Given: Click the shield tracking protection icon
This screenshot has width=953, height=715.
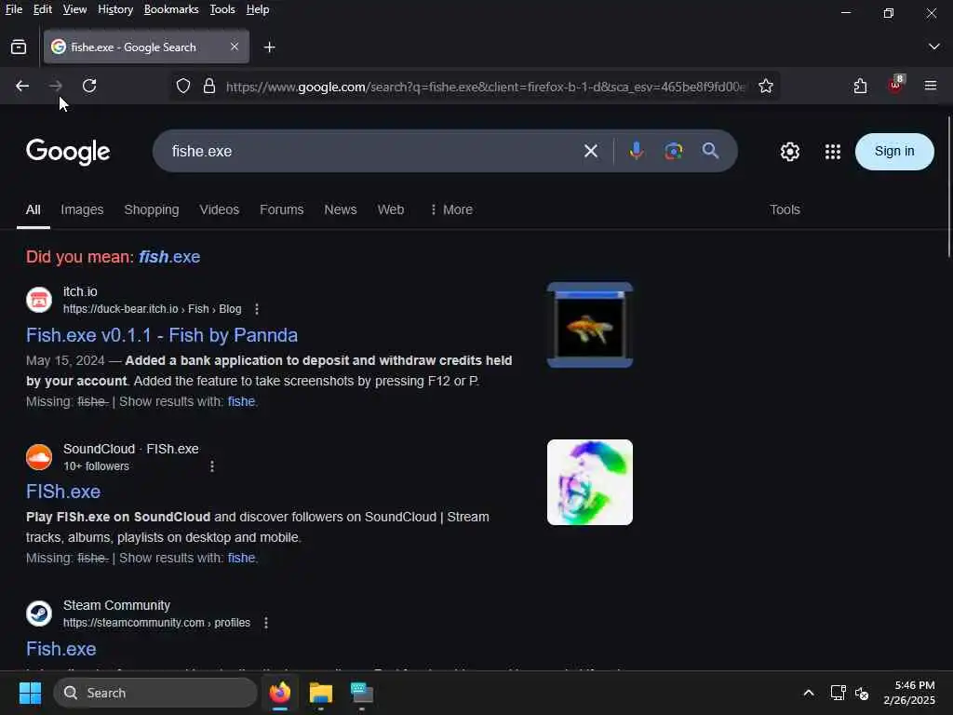Looking at the screenshot, I should (x=183, y=87).
